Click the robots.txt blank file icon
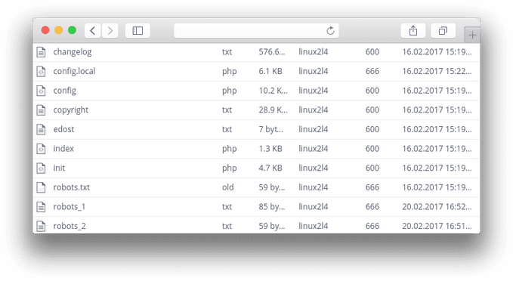The height and width of the screenshot is (281, 513). (x=41, y=187)
